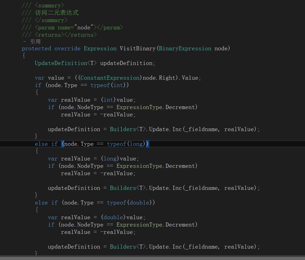Click long inside the highlighted typeof(long)
This screenshot has height=260, width=305.
136,144
